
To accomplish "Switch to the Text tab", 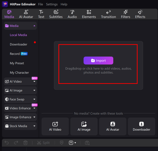I will 41,14.
